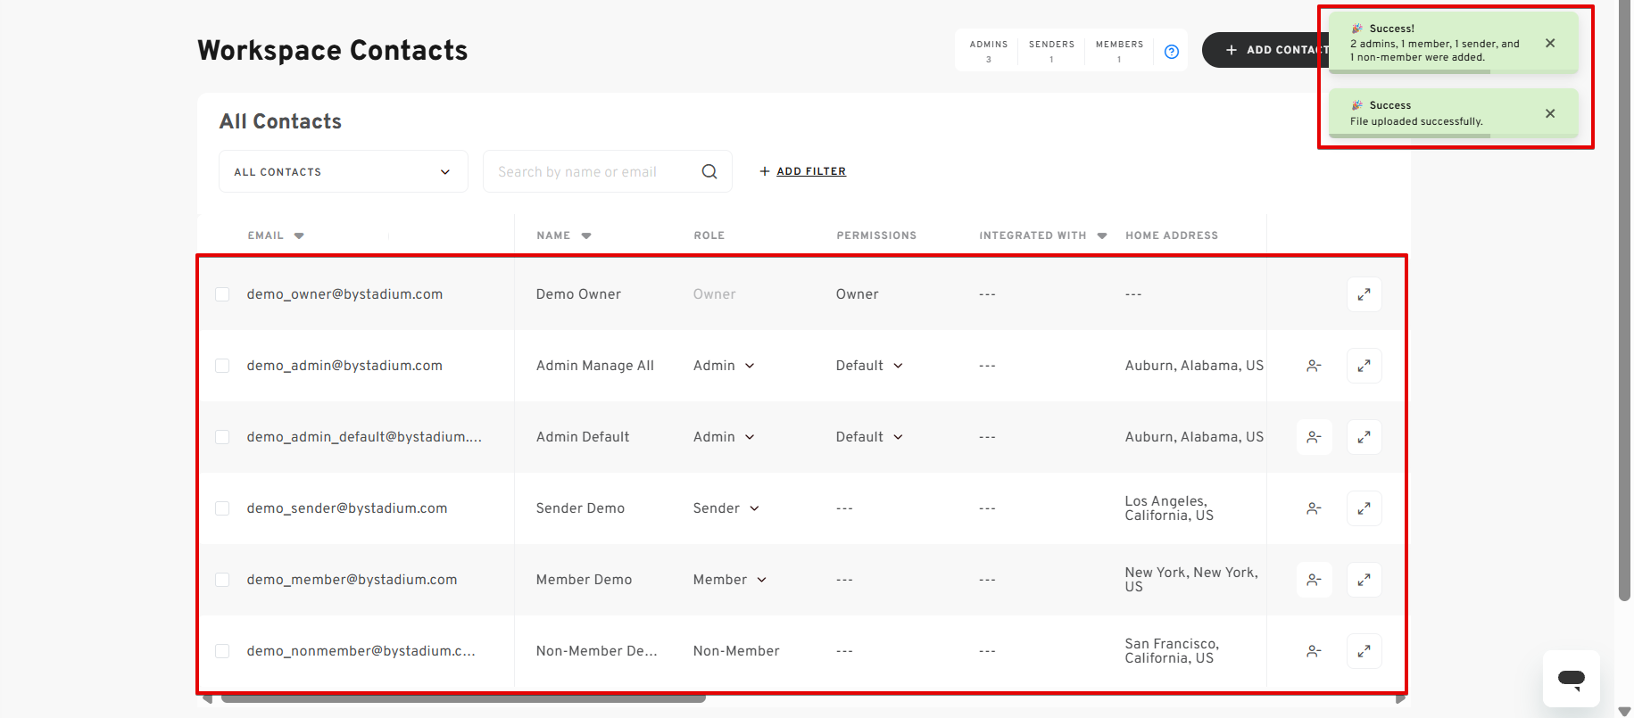Change role dropdown for Sender Demo
The height and width of the screenshot is (718, 1634).
pyautogui.click(x=726, y=508)
